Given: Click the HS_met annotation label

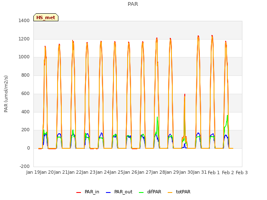Looking at the screenshot, I should (46, 17).
